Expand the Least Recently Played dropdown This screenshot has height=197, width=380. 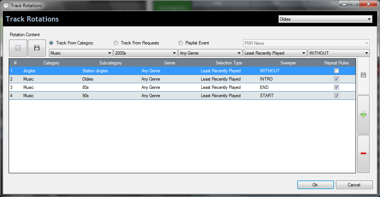(x=275, y=53)
